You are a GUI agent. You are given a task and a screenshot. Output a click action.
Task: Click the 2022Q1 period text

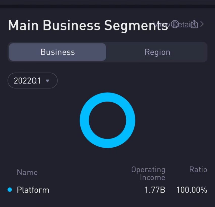tap(27, 81)
